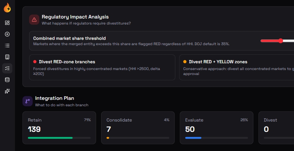Screen dimensions: 294x151
Task: Click the green Retain progress bar
Action: pos(50,137)
